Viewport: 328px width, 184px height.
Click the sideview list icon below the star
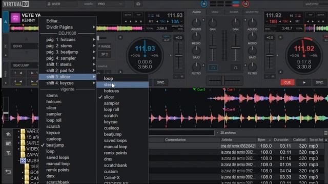point(8,144)
